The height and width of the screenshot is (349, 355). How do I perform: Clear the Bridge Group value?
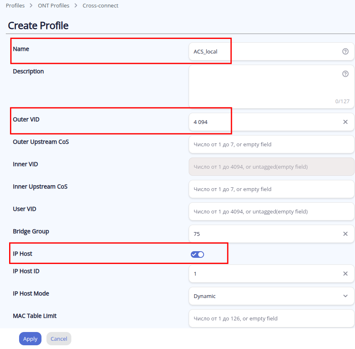click(x=345, y=234)
